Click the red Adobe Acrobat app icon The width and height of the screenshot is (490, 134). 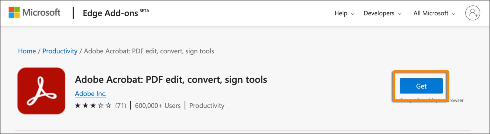tap(41, 91)
